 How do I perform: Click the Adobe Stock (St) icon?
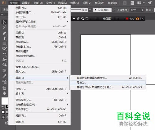tap(132, 3)
